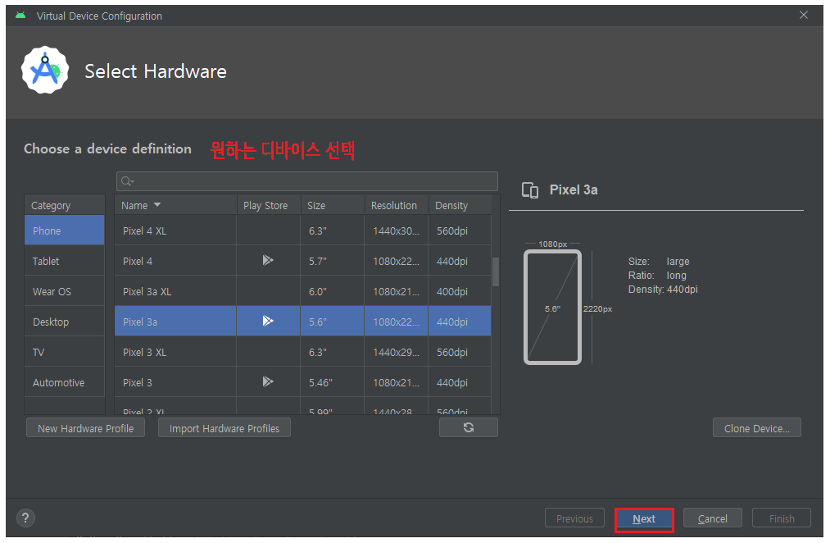Select the Pixel 3a XL row
This screenshot has height=543, width=830.
tap(303, 291)
